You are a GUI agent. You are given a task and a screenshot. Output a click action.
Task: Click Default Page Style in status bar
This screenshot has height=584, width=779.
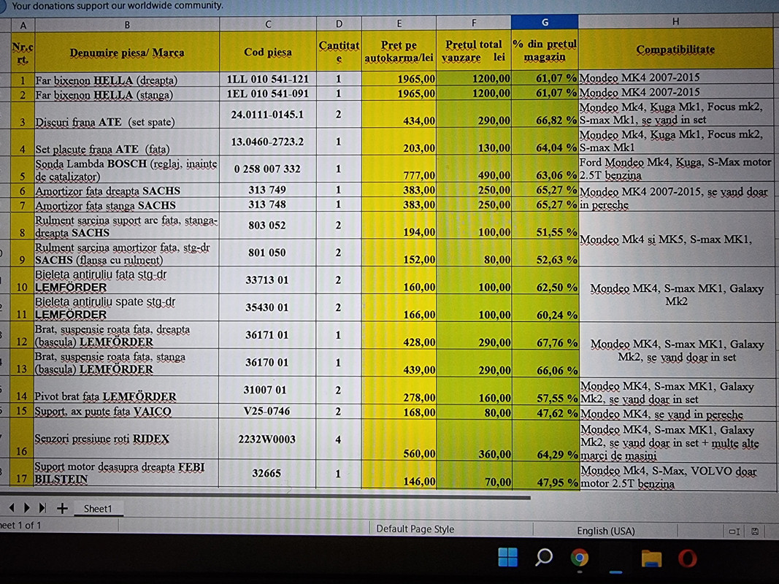pyautogui.click(x=415, y=529)
